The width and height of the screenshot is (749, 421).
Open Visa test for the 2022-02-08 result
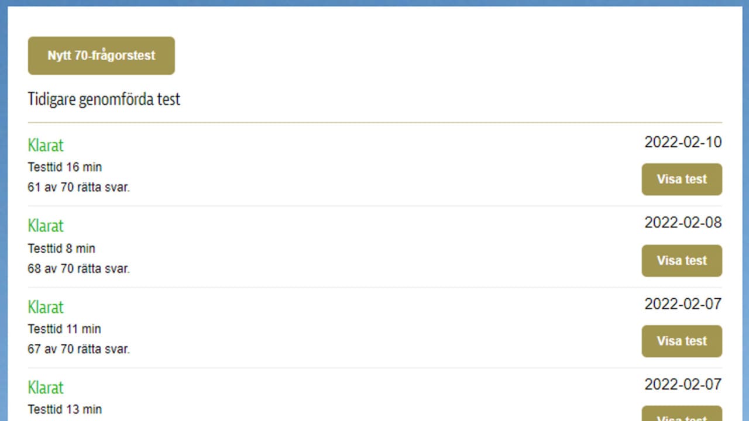(682, 261)
